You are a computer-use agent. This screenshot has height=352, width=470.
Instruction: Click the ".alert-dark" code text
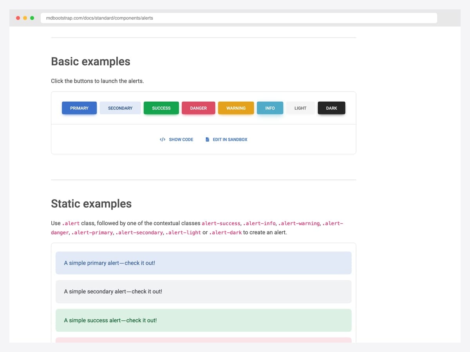226,233
